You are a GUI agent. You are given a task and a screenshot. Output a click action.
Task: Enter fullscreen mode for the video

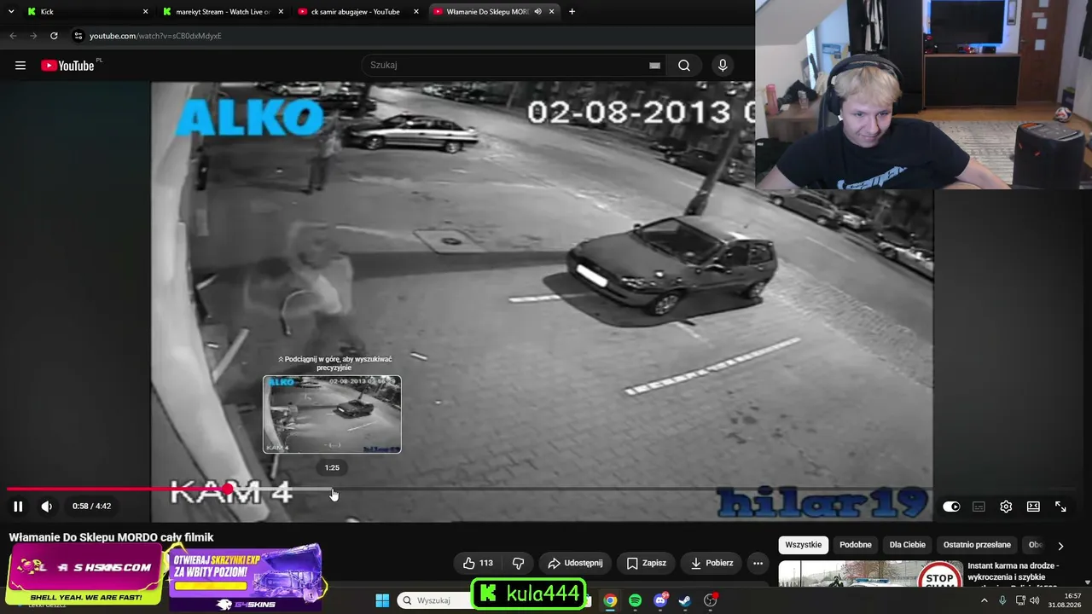(1060, 507)
